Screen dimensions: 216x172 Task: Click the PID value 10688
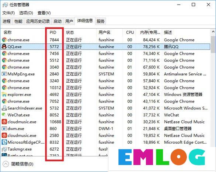tap(55, 122)
